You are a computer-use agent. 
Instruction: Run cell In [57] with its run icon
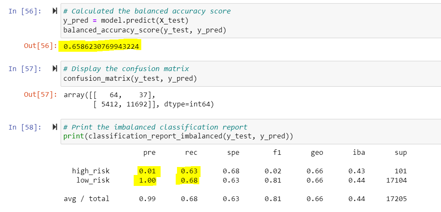pos(55,69)
